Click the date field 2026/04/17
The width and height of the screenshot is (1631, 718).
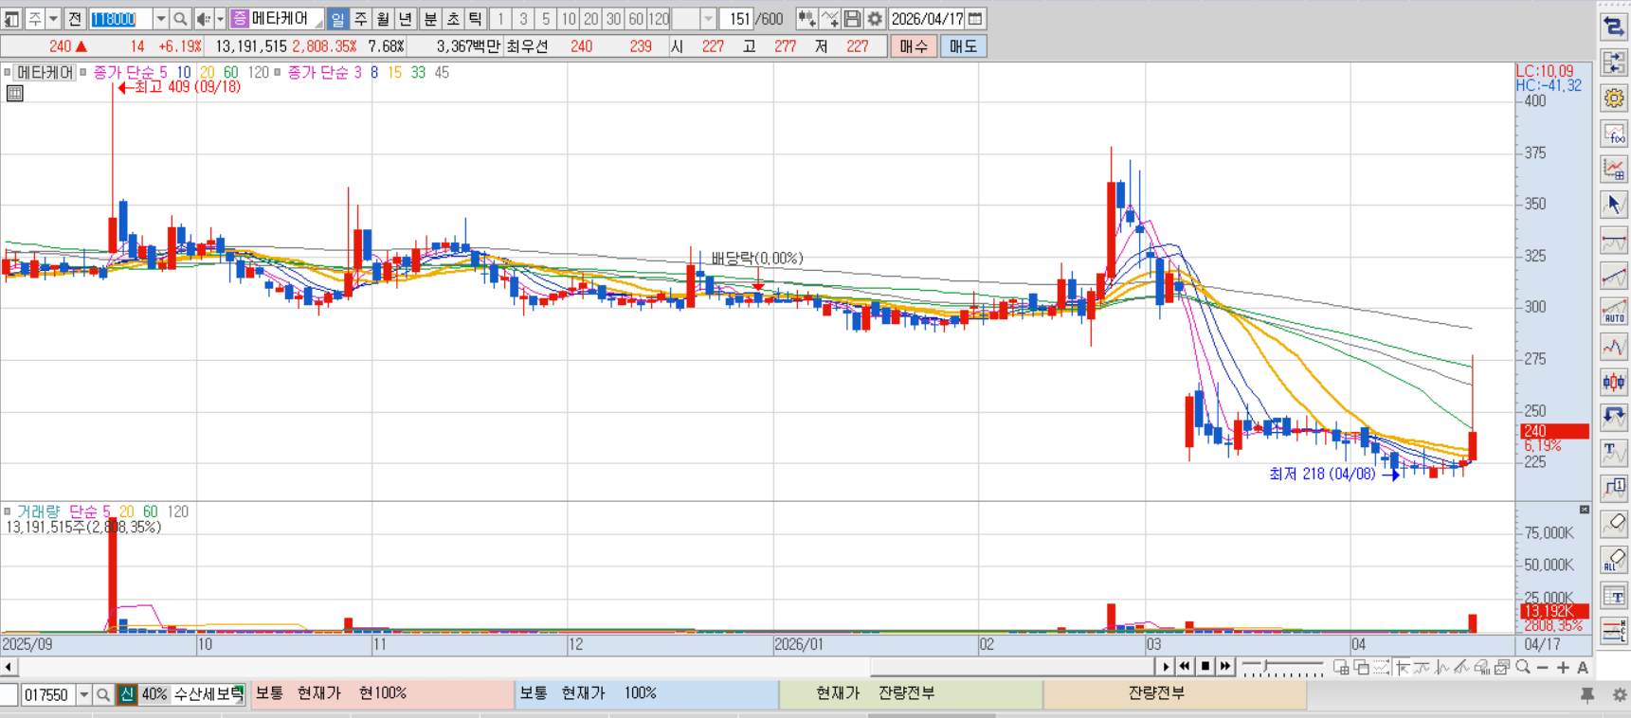point(927,19)
